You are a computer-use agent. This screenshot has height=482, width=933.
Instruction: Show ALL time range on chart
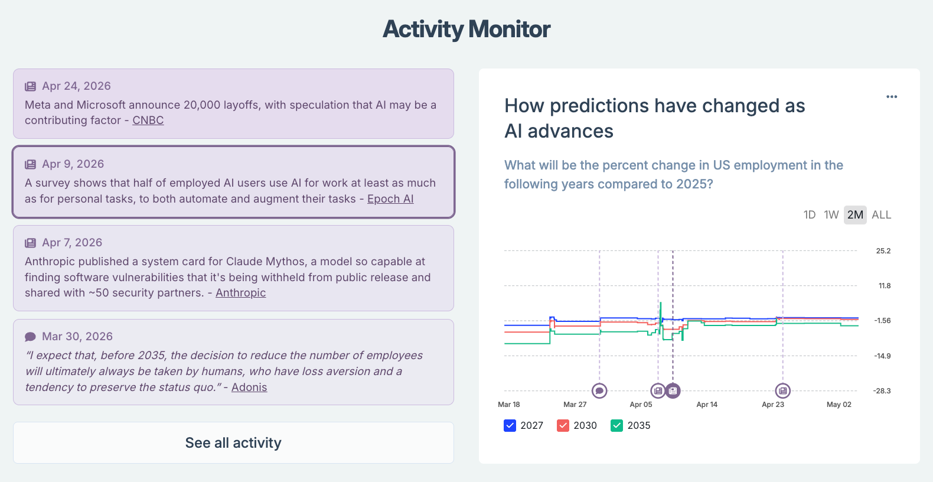[882, 215]
